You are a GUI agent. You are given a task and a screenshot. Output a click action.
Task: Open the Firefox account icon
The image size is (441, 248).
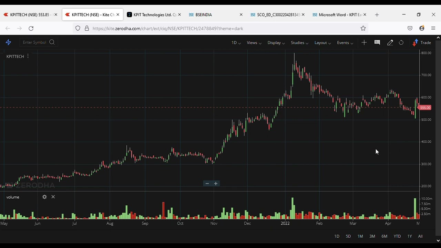click(422, 29)
